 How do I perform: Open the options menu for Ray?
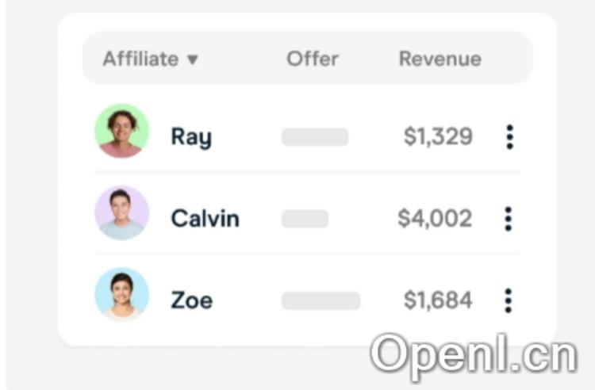point(509,137)
